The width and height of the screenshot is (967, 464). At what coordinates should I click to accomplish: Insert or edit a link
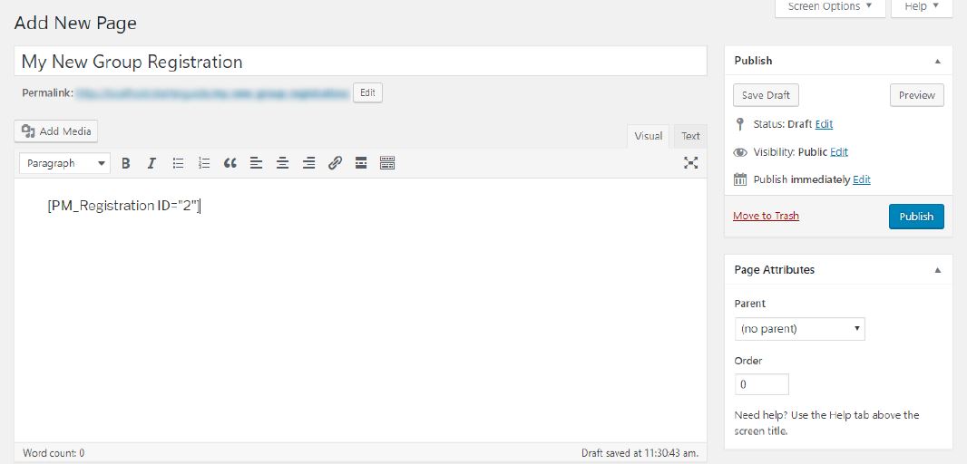point(335,163)
